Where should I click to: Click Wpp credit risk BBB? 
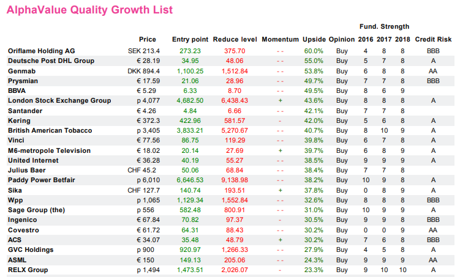coord(433,201)
